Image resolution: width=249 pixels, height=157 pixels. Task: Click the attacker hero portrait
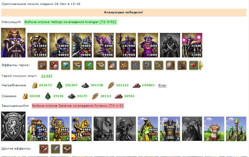13,43
